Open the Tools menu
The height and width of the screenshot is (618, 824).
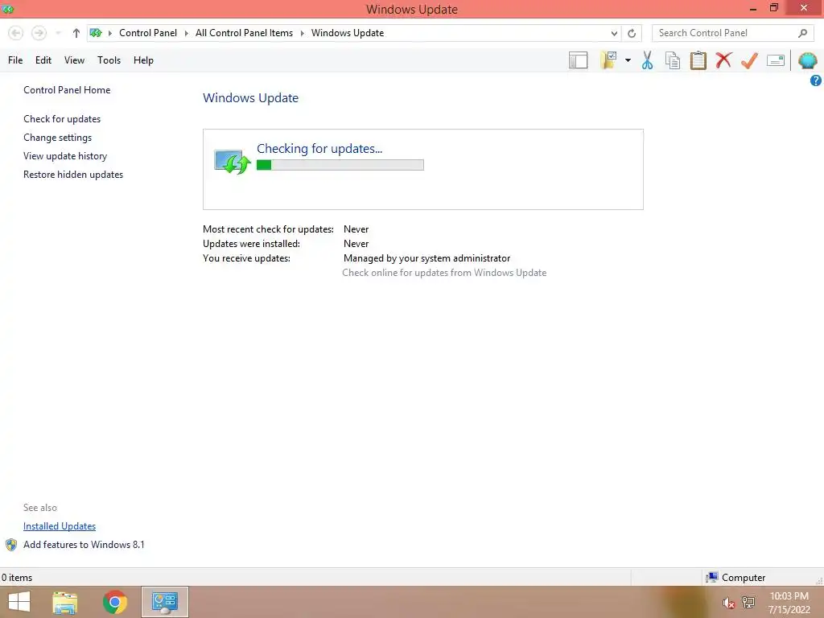(x=109, y=60)
